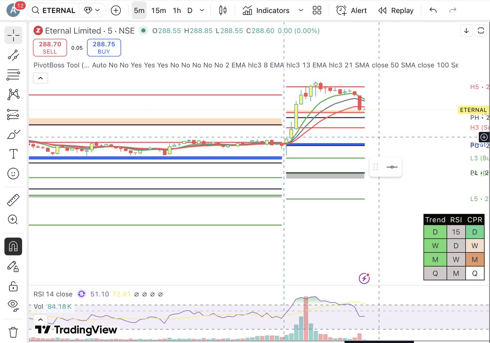
Task: Undo the last chart action
Action: [433, 10]
